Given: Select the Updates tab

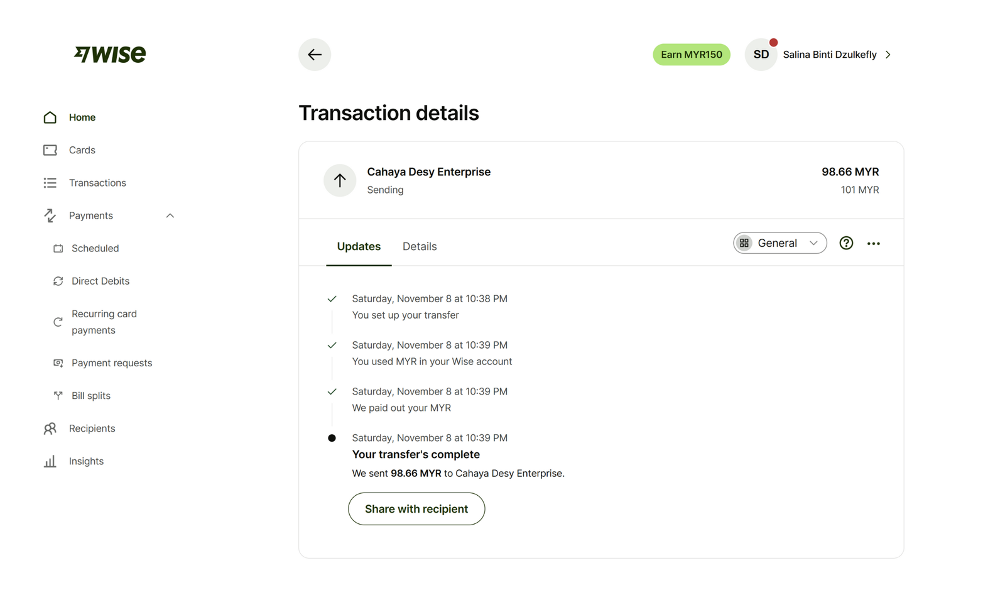Looking at the screenshot, I should 359,246.
